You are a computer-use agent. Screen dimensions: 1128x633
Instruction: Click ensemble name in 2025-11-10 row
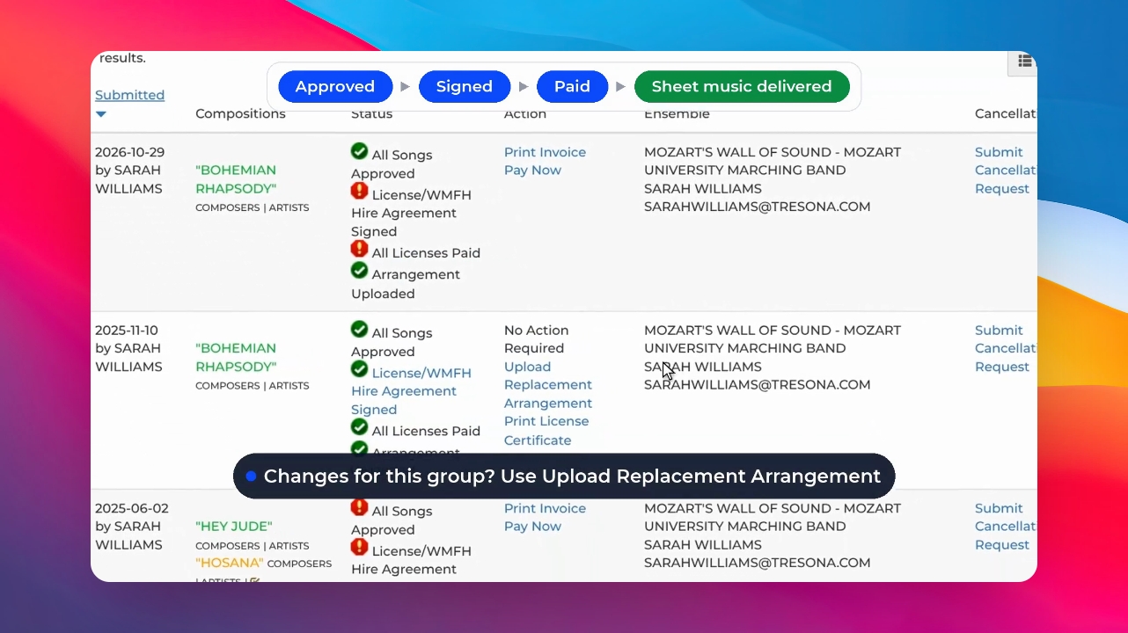point(773,339)
